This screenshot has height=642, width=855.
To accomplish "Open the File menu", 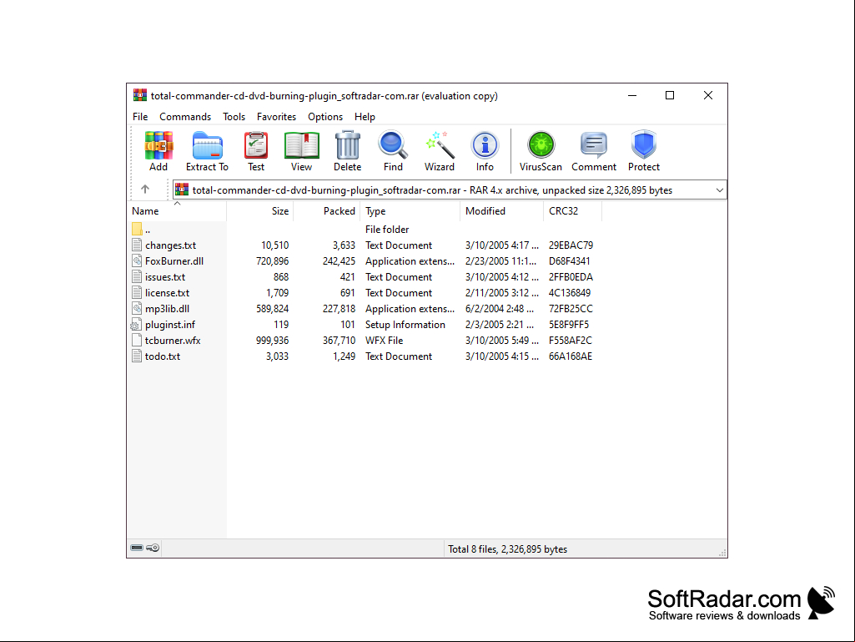I will click(x=140, y=117).
